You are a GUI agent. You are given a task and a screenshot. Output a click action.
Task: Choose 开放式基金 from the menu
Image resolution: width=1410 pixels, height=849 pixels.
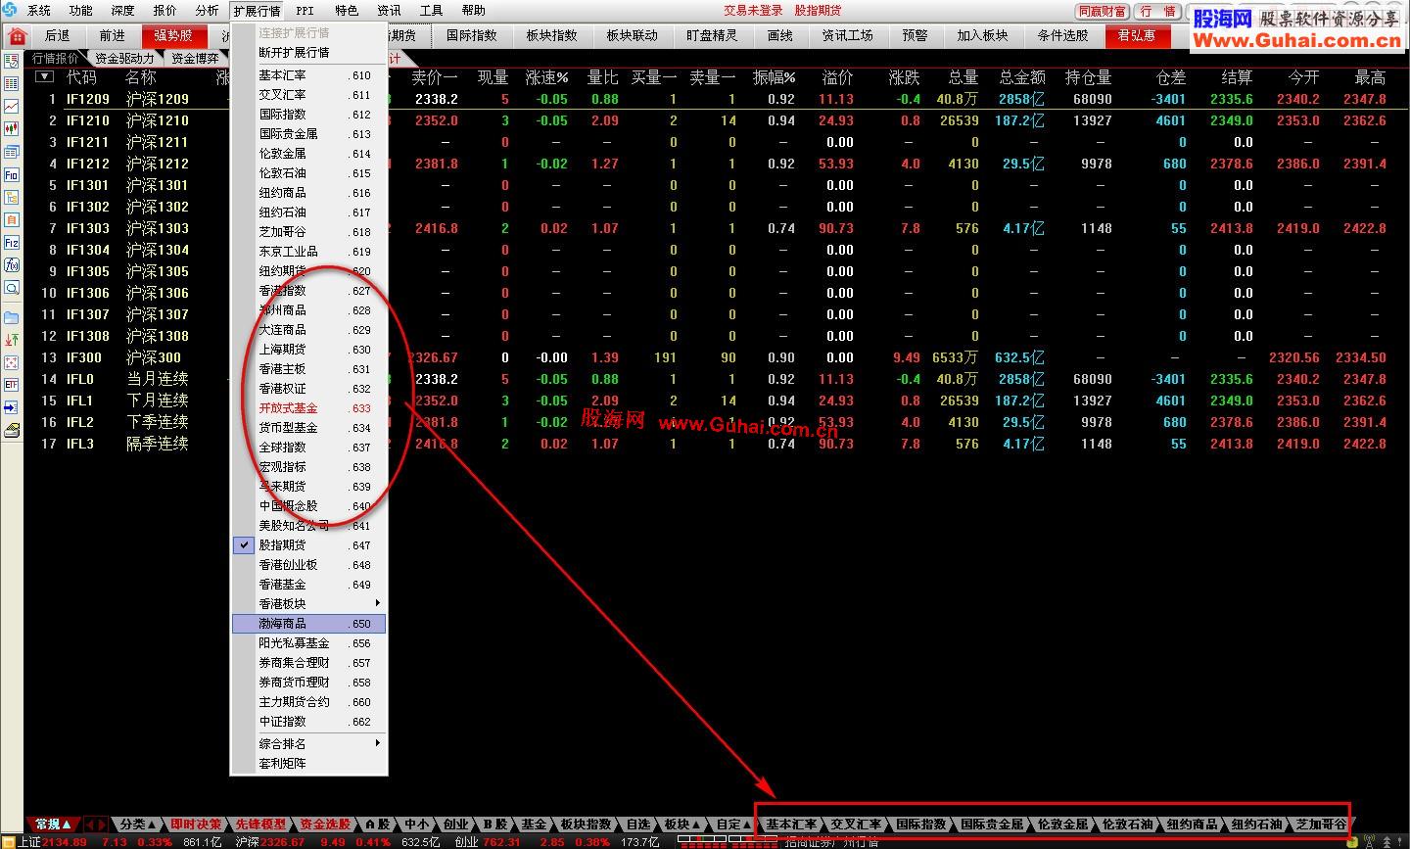coord(308,408)
